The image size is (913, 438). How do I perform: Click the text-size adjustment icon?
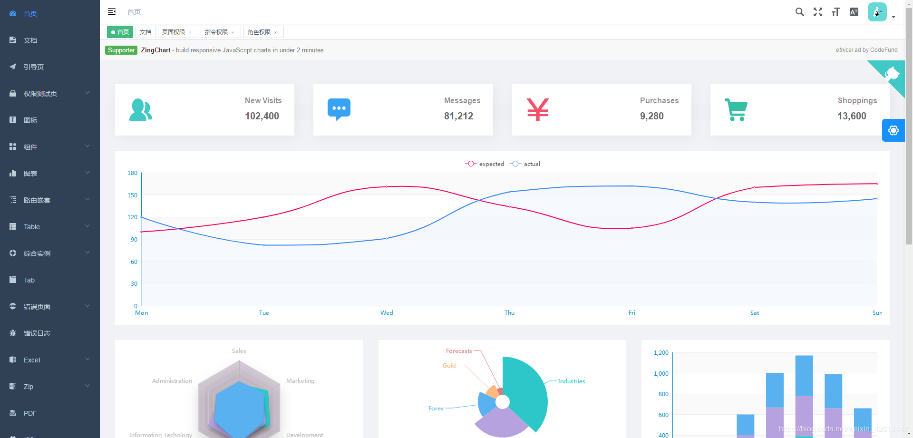[836, 12]
